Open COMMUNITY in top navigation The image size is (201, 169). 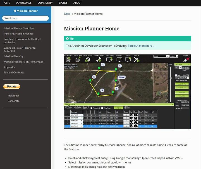pyautogui.click(x=45, y=3)
